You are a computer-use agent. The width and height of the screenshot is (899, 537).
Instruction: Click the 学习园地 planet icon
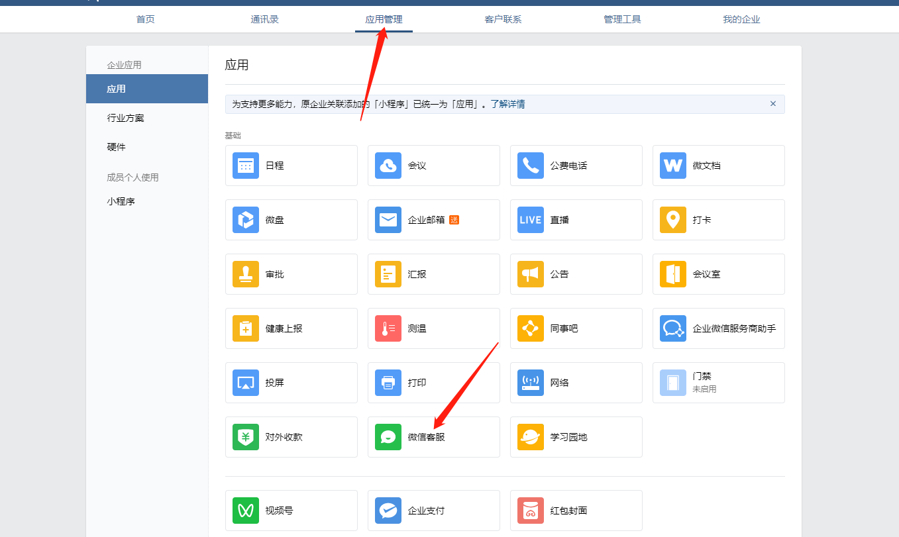[x=531, y=437]
